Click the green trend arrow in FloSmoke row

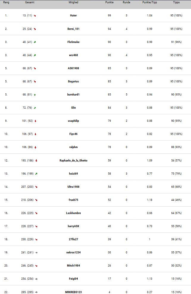point(35,42)
